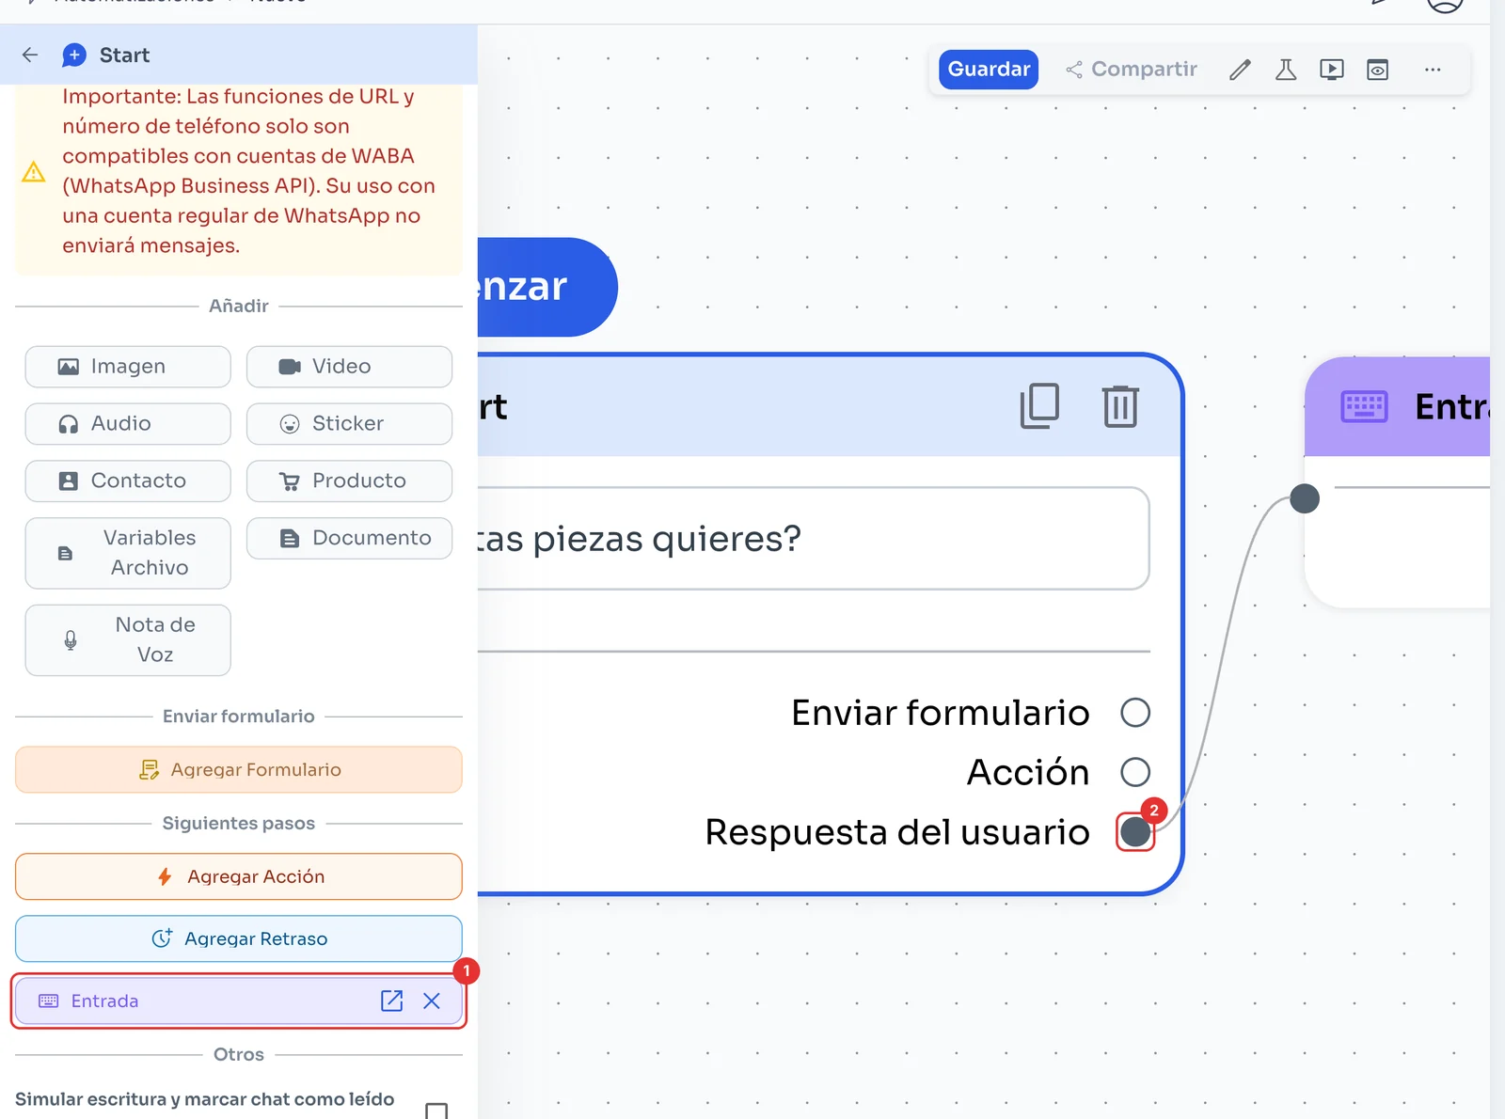Click Agregar Retraso button
Screen dimensions: 1505x1119
point(239,938)
